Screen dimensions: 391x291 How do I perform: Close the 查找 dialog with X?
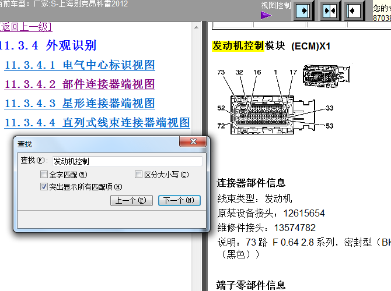click(193, 141)
